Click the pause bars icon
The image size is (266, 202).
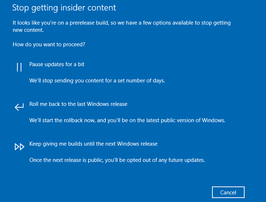pyautogui.click(x=19, y=67)
